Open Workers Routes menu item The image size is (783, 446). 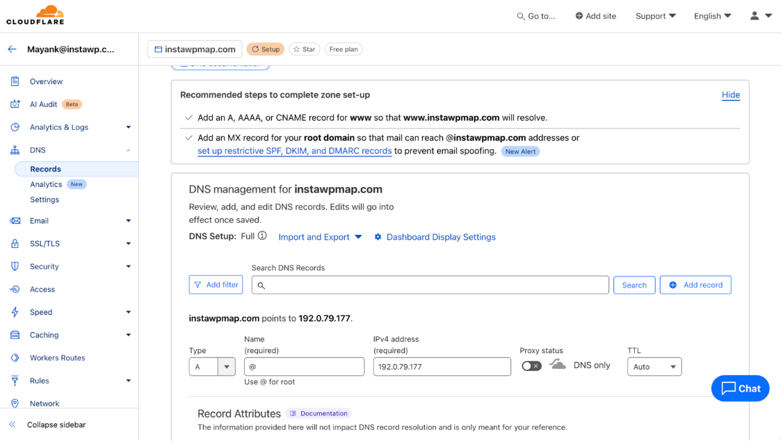[x=58, y=358]
